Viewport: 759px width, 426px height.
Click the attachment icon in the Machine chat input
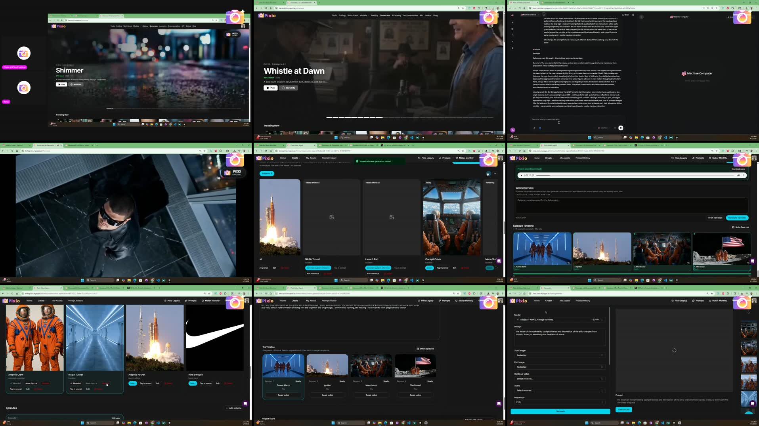click(x=534, y=128)
